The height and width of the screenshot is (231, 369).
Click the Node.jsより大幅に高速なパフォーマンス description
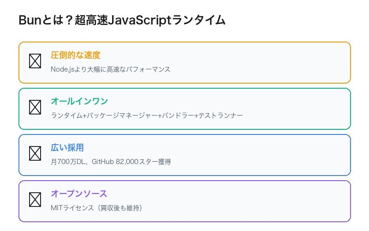[x=111, y=69]
